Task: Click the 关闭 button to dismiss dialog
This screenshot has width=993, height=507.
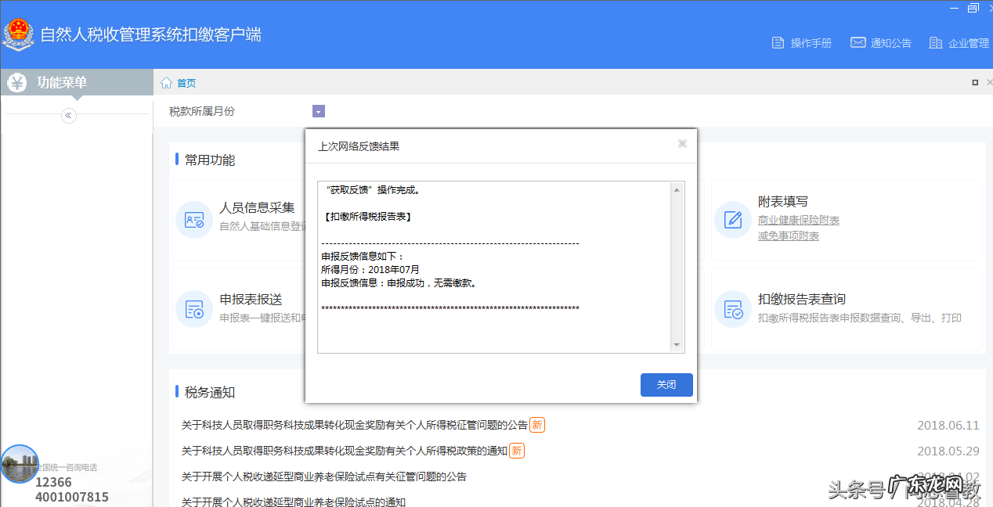Action: click(x=666, y=384)
